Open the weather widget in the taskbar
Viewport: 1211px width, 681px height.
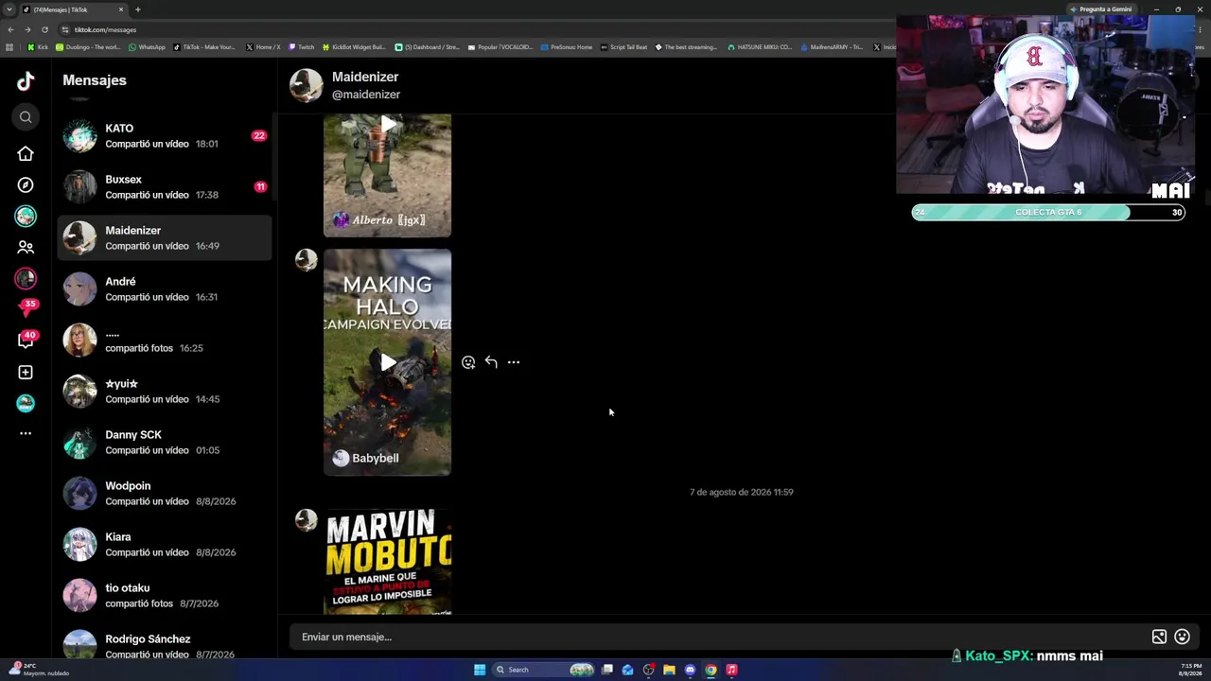pos(42,670)
